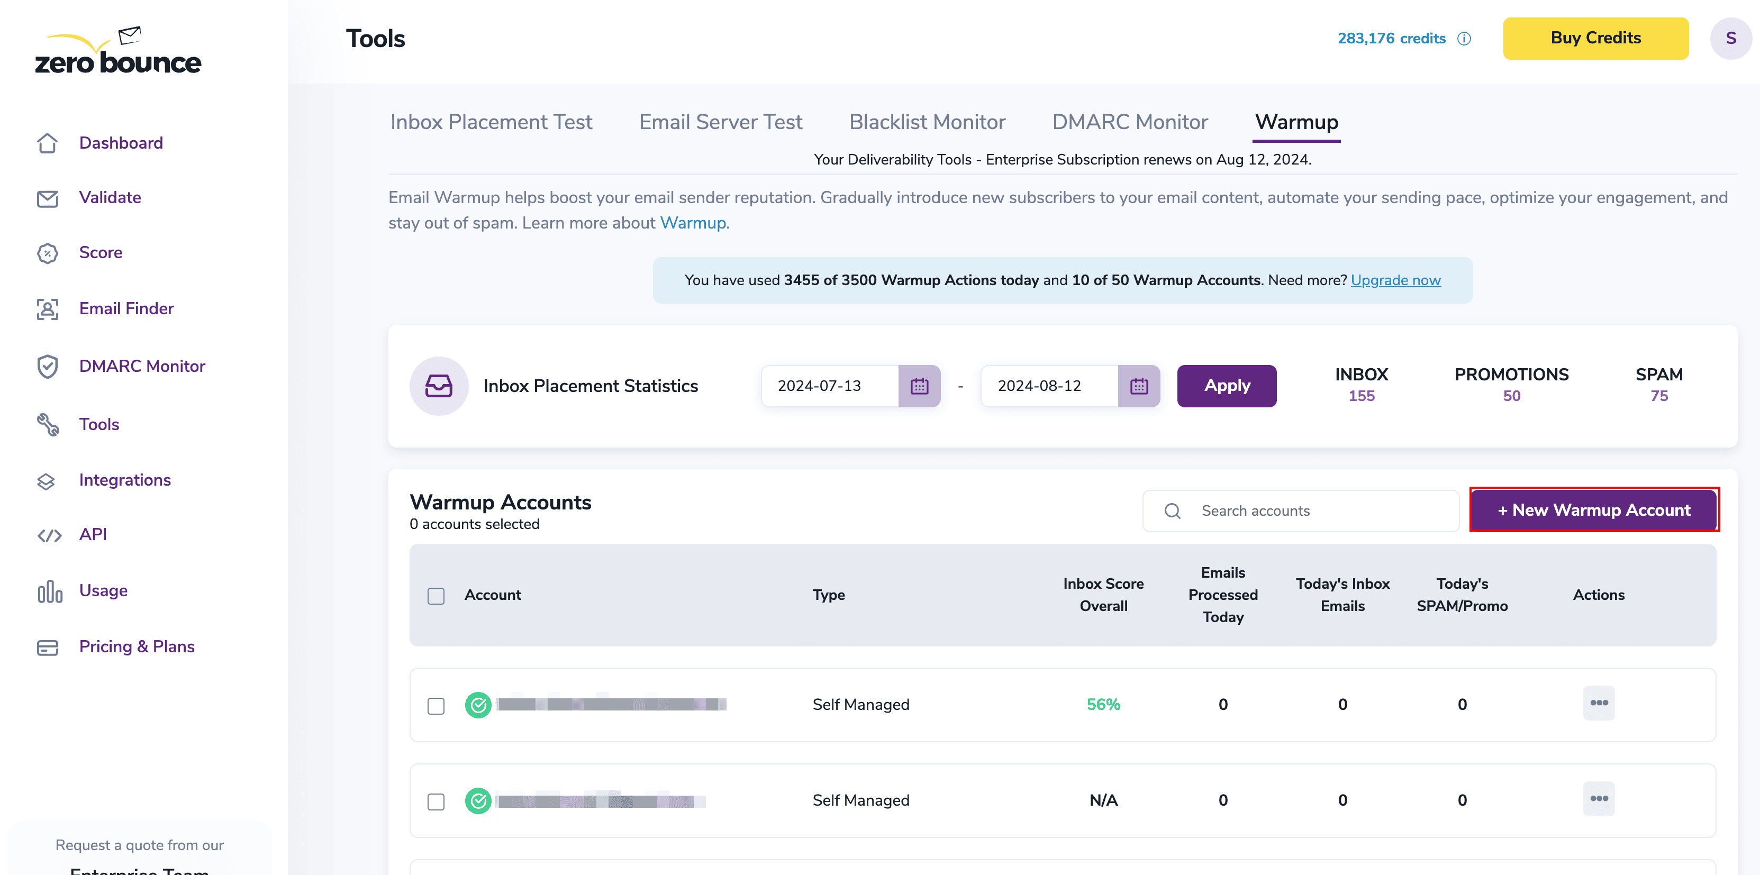Screen dimensions: 1760x875
Task: Select the checkbox for the first warmup account
Action: (435, 705)
